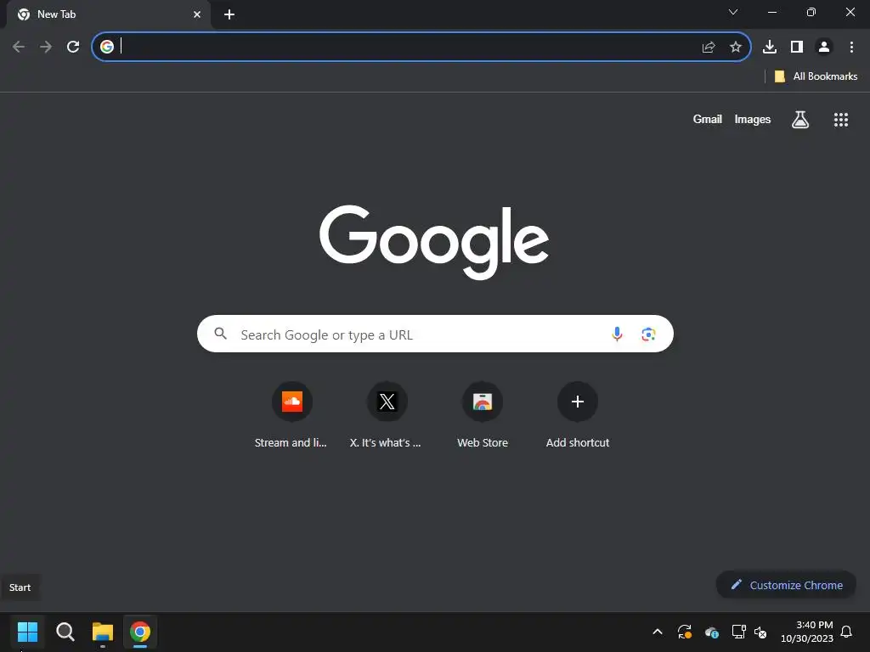Click the Chrome taskbar icon

tap(140, 632)
